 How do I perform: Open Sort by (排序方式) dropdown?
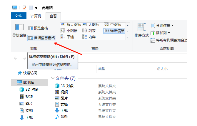click(x=142, y=31)
